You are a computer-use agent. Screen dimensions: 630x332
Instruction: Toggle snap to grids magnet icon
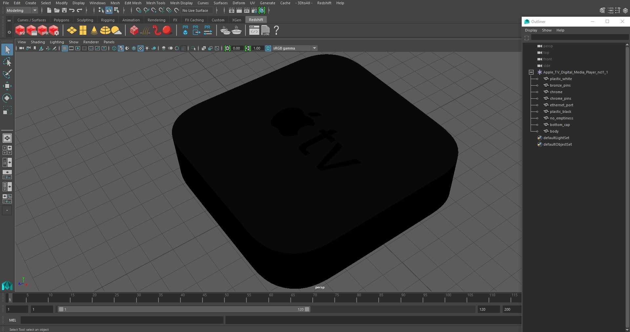(138, 10)
